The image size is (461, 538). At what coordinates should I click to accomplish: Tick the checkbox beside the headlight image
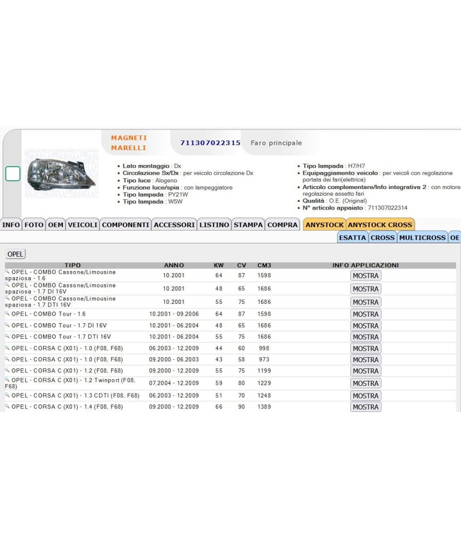(x=13, y=174)
